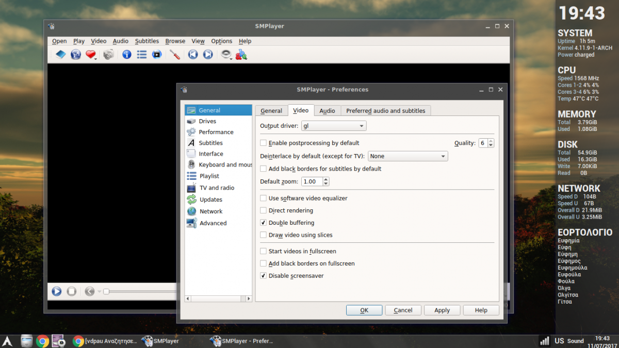
Task: Open the rewind options dropdown arrow
Action: point(99,292)
